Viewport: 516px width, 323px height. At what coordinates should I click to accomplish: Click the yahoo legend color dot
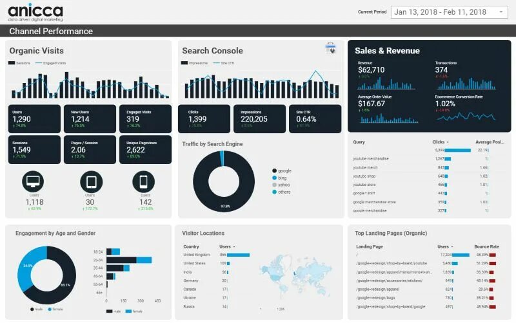[275, 185]
